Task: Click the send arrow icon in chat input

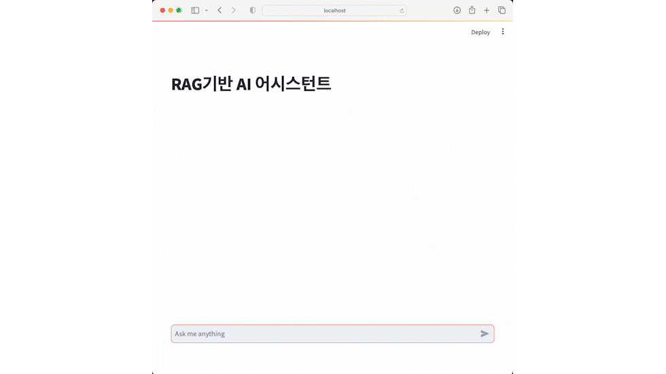Action: (x=485, y=334)
